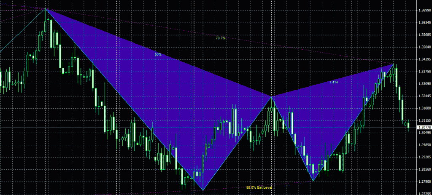Click the 1.34395 price axis label
The image size is (432, 195).
(x=424, y=59)
